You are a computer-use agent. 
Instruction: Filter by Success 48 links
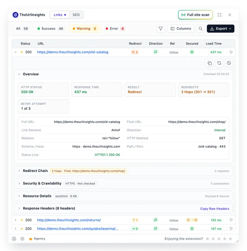[50, 29]
